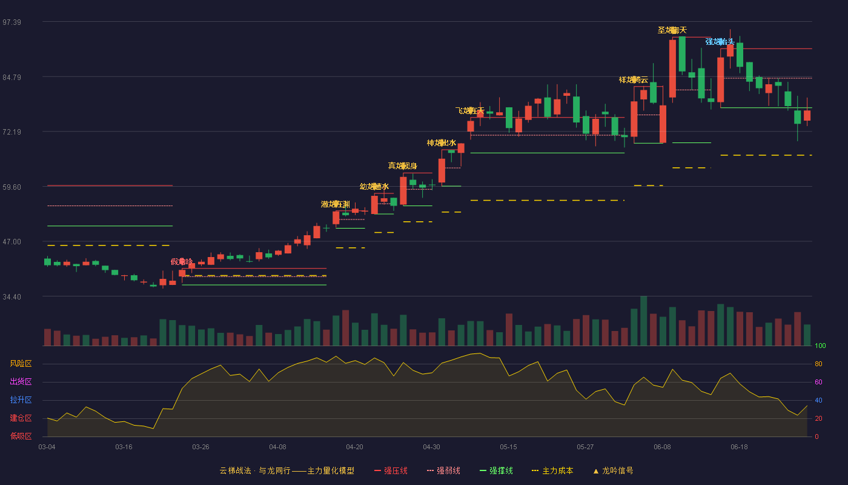The image size is (848, 485).
Task: Click the 03-26 date label
Action: [x=200, y=447]
